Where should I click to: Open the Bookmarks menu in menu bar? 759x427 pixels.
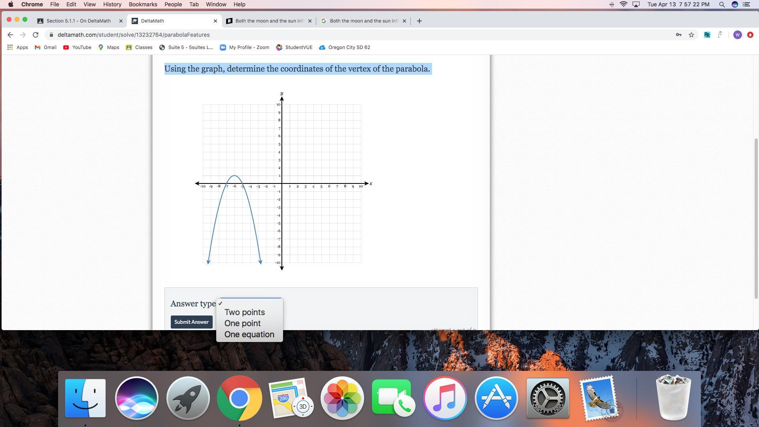[x=143, y=4]
